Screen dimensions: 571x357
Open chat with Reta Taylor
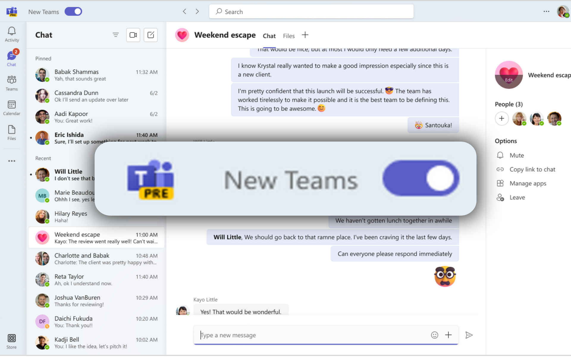click(96, 280)
